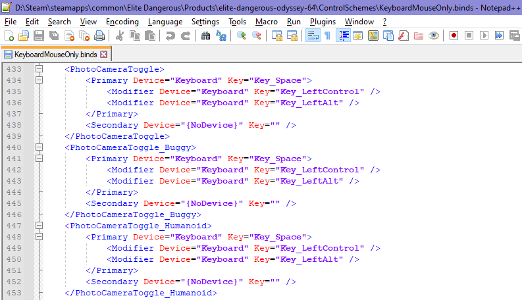
Task: Toggle the Show Indent Guide icon
Action: coord(343,36)
